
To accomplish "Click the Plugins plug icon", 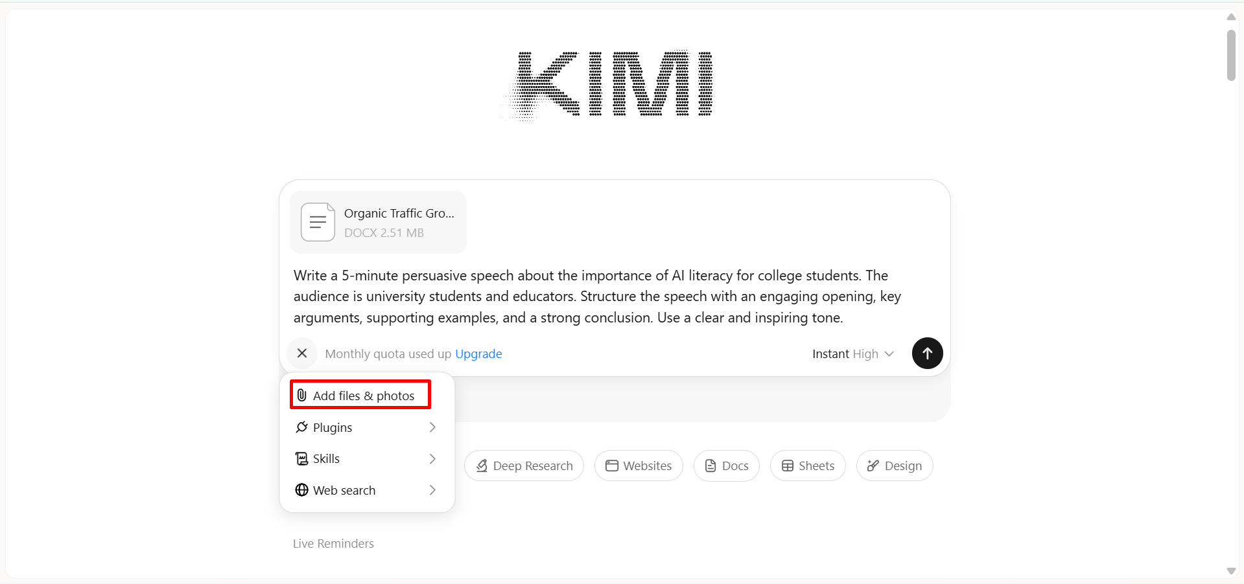I will click(301, 427).
